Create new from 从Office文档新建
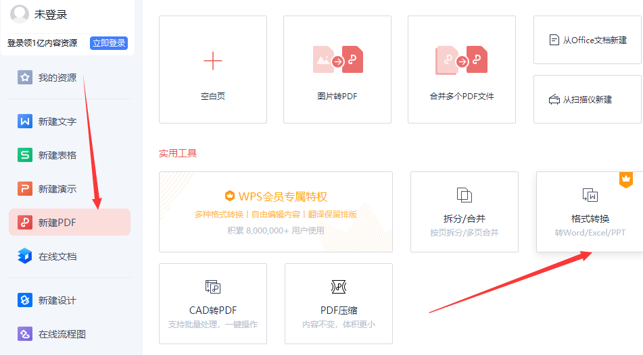Screen dimensions: 643x355 pyautogui.click(x=594, y=40)
